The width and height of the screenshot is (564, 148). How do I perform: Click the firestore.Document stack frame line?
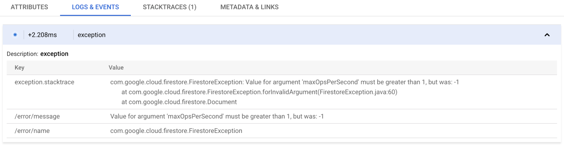tap(179, 102)
